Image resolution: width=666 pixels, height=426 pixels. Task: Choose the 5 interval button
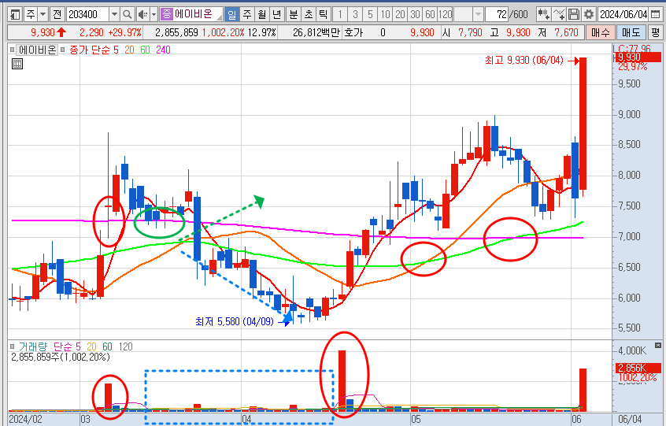coord(370,14)
